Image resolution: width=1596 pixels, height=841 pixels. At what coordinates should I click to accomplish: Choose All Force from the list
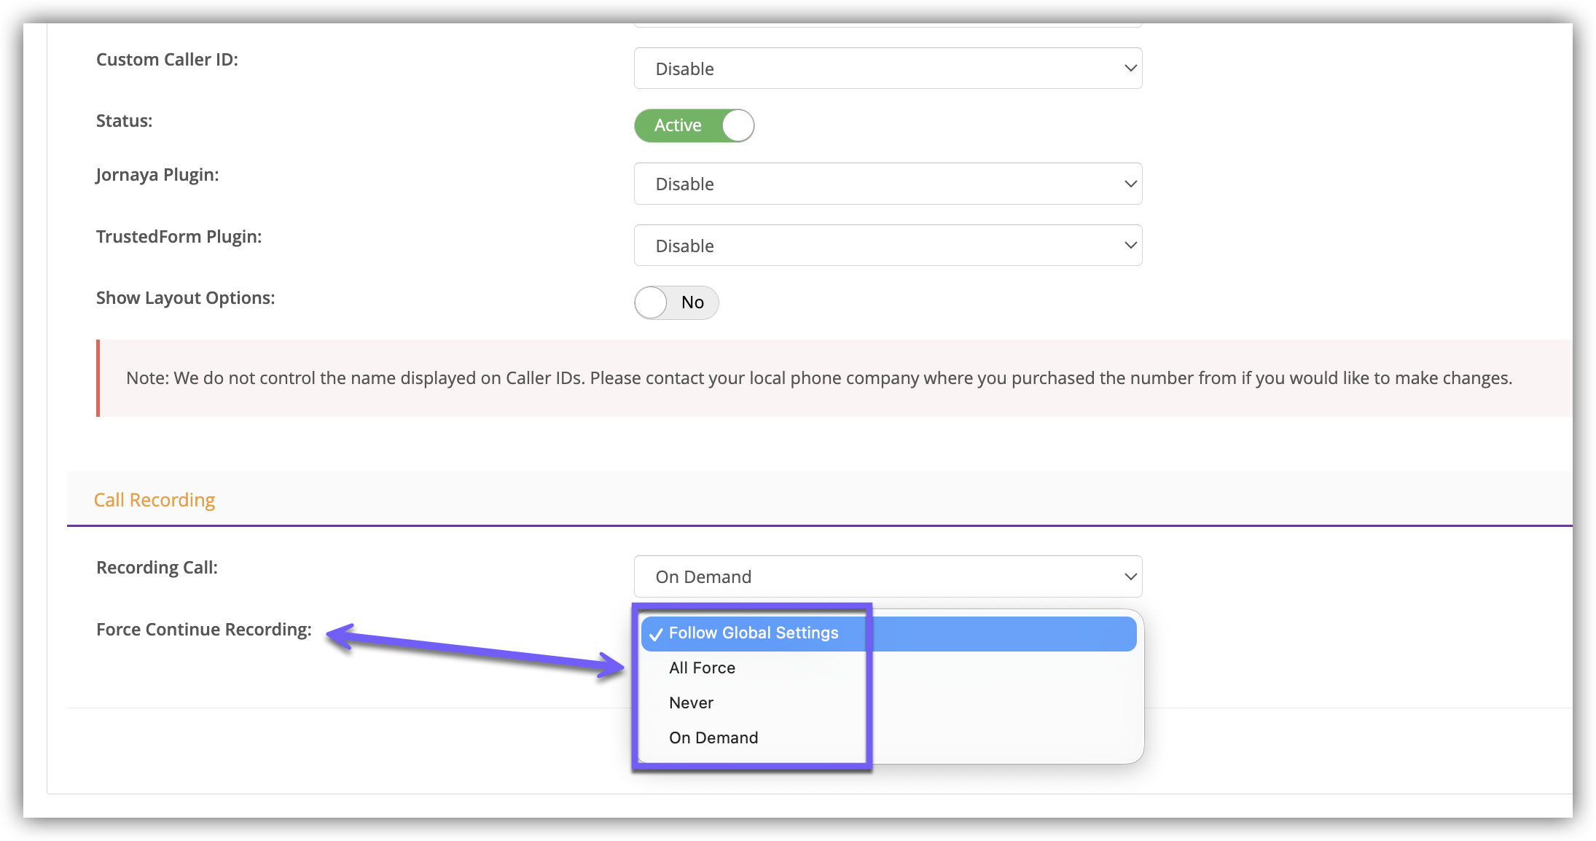coord(702,668)
